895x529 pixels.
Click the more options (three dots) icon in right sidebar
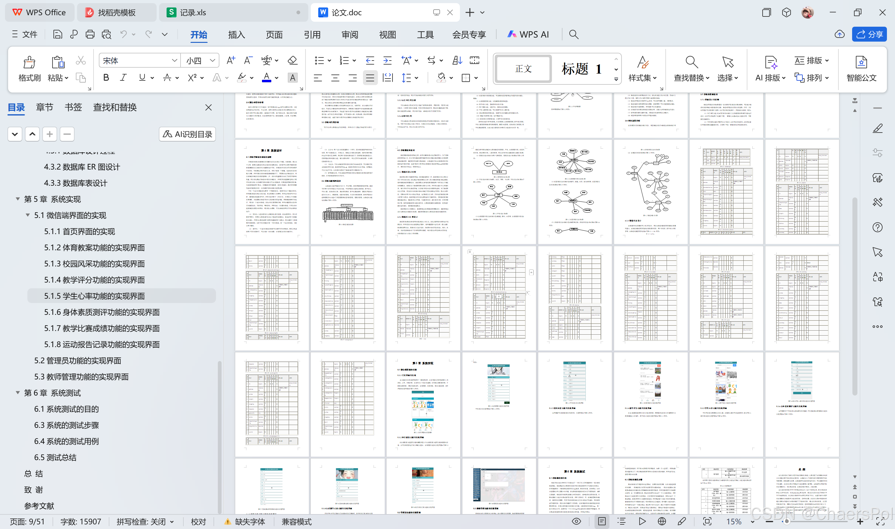click(877, 326)
